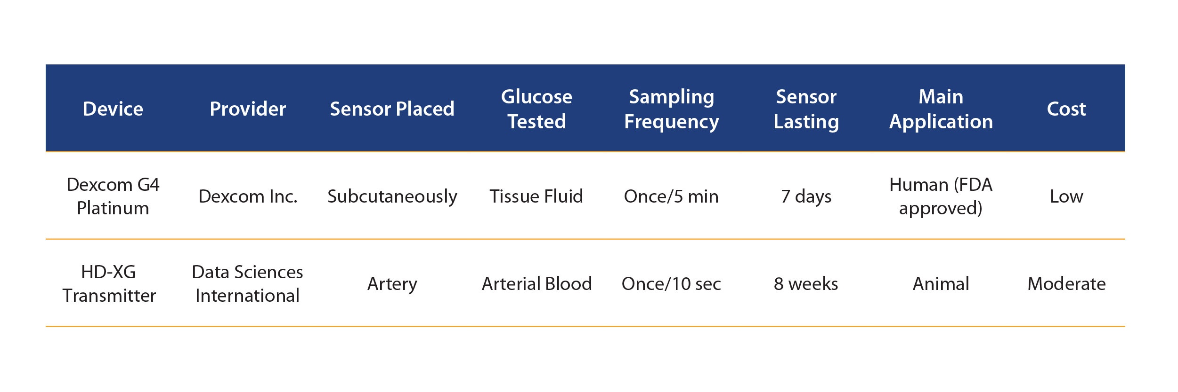Click the Dexcom G4 Platinum cell

pyautogui.click(x=113, y=196)
